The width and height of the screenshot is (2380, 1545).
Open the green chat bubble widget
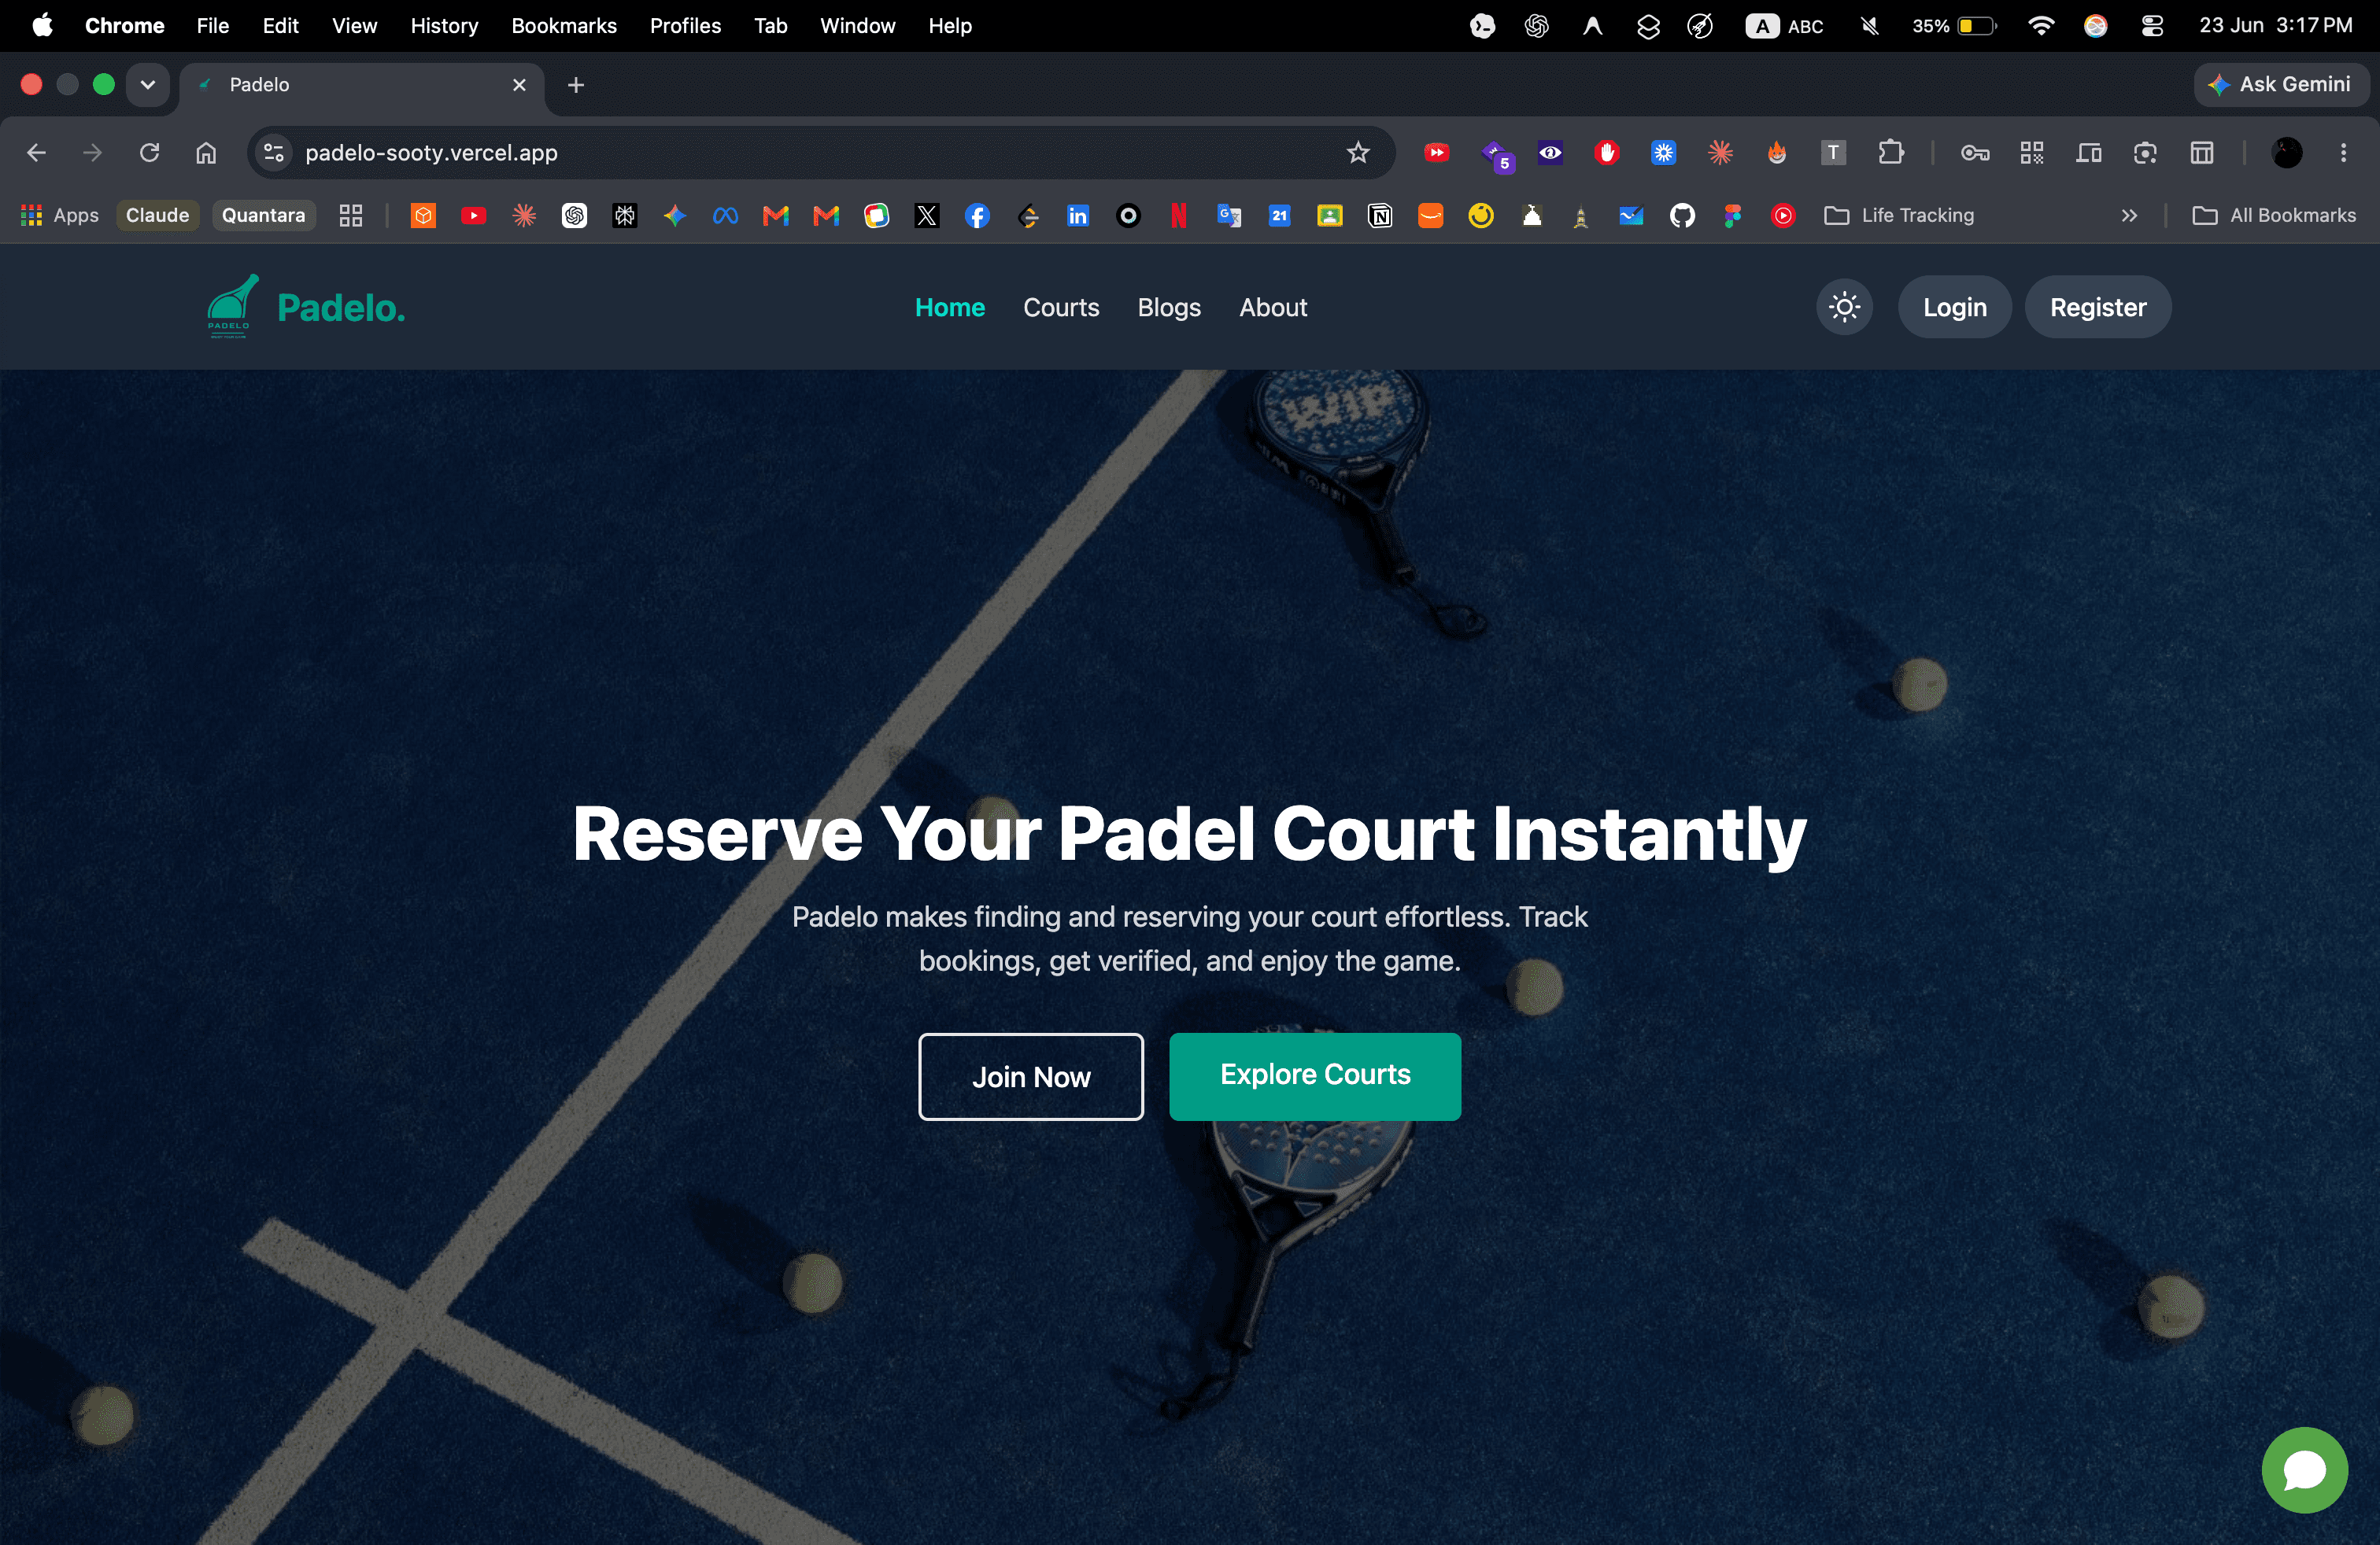(x=2305, y=1469)
